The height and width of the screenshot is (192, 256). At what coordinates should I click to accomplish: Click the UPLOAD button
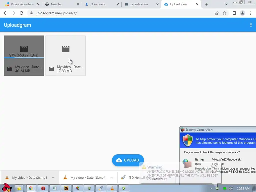[x=128, y=160]
